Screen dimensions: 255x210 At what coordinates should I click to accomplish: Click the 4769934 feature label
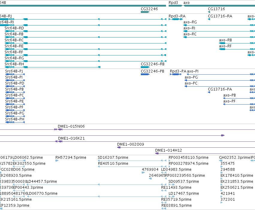[x=150, y=170]
